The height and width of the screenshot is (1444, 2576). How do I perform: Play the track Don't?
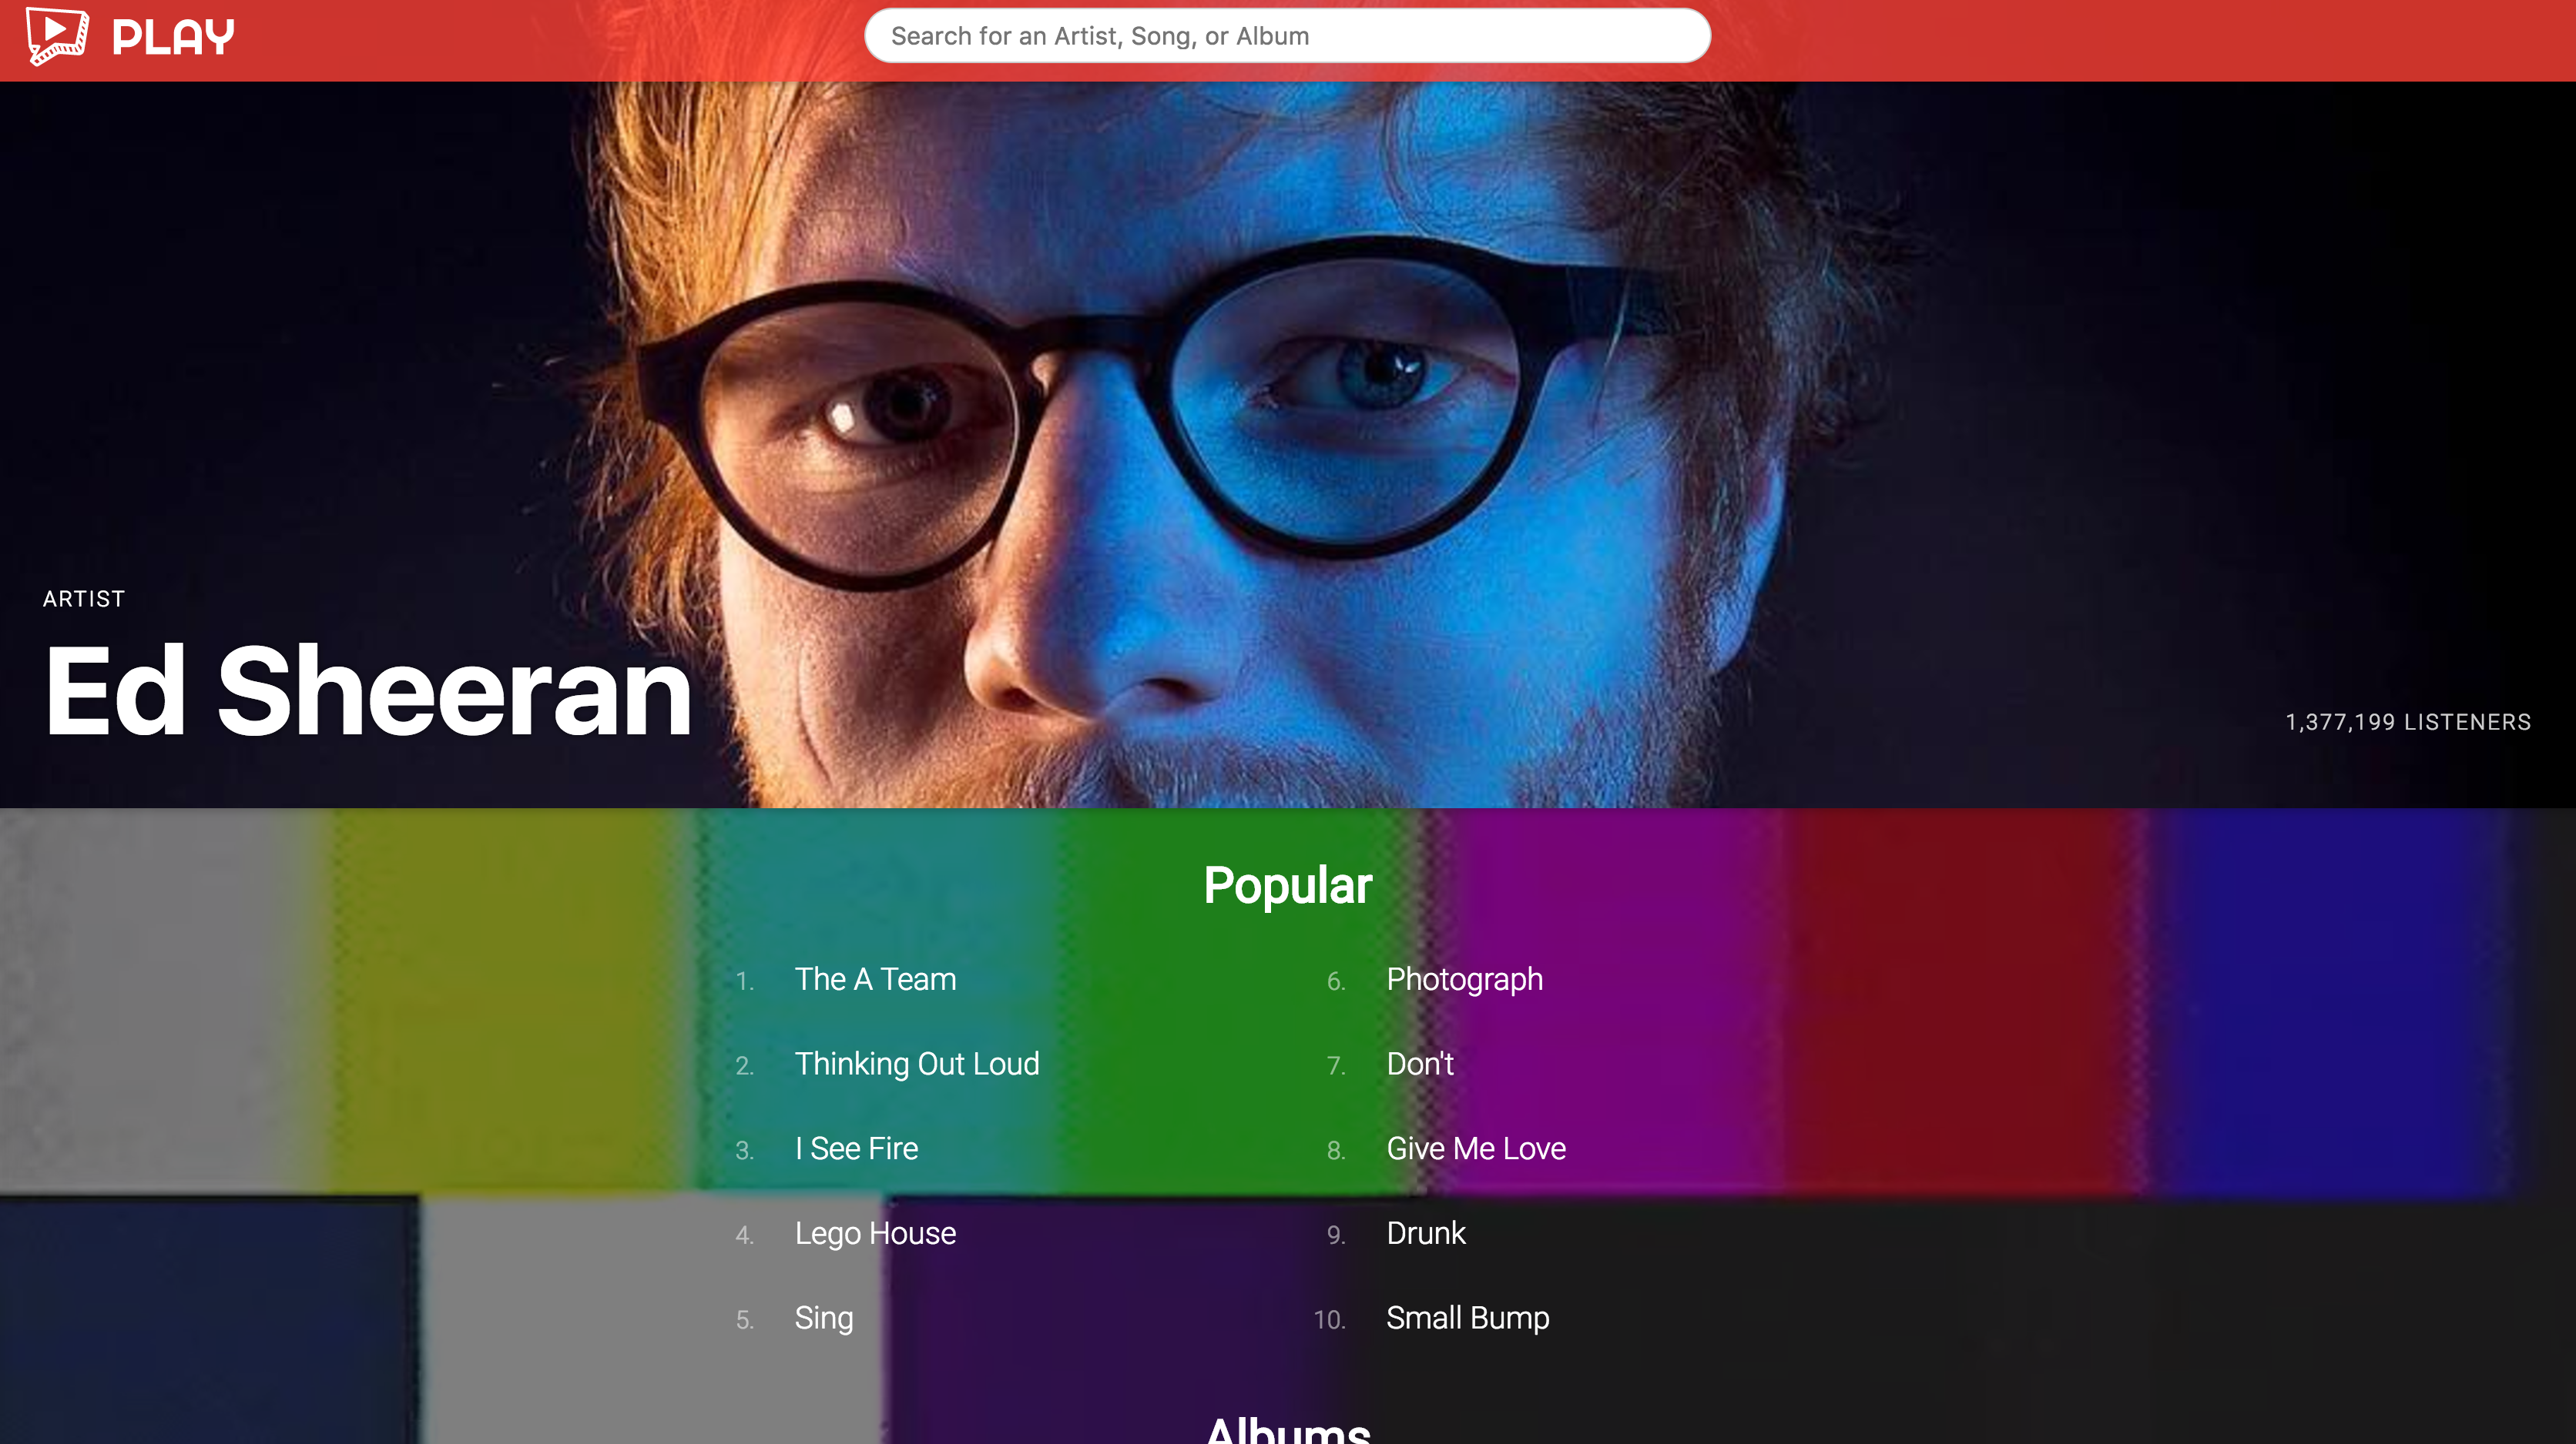point(1420,1065)
